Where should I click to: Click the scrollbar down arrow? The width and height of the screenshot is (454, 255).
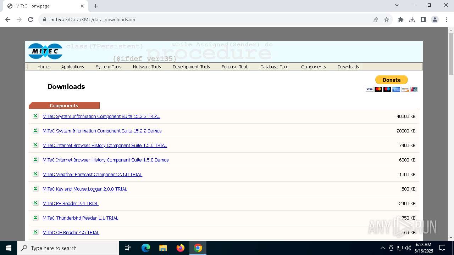(451, 238)
